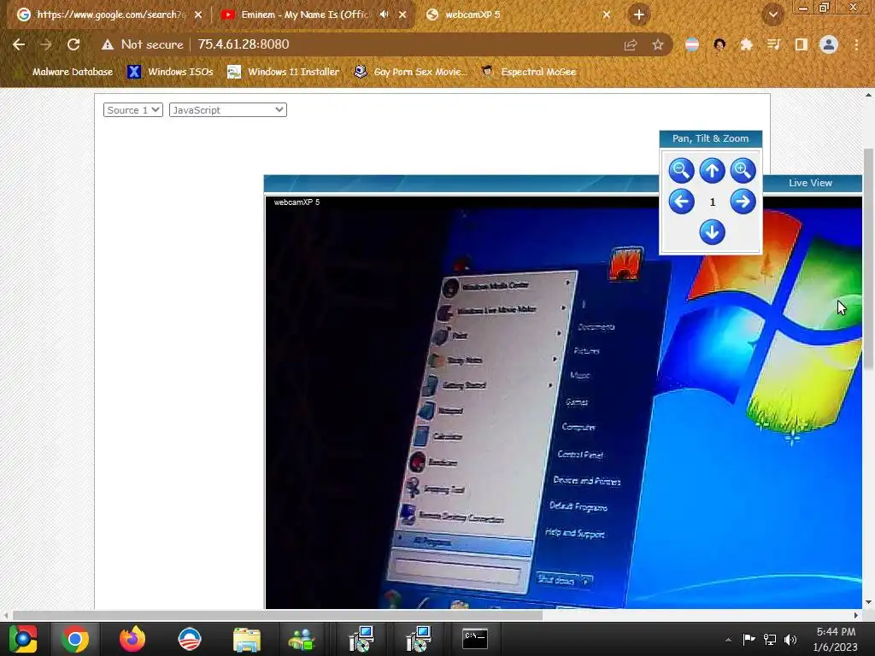Click the horizontal page scrollbar
The image size is (875, 656).
278,615
